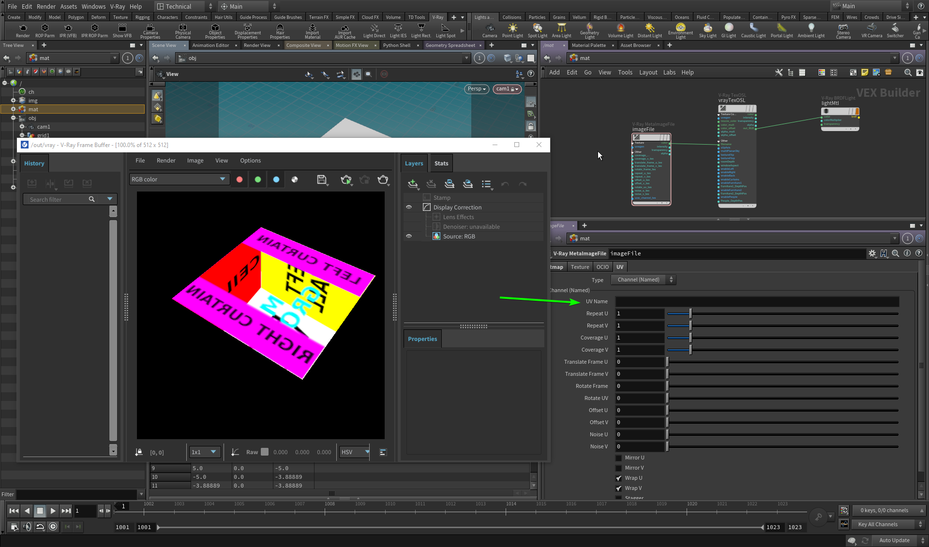The width and height of the screenshot is (929, 547).
Task: Toggle the red channel in frame buffer
Action: pos(240,179)
